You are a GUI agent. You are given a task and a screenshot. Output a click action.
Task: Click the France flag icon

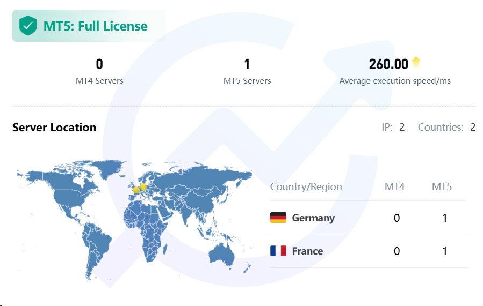278,251
